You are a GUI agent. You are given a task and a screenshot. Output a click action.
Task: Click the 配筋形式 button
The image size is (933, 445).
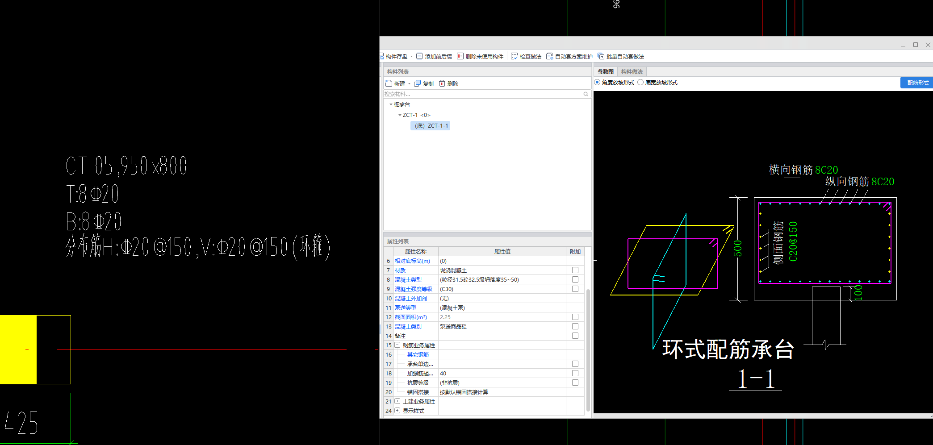pos(917,83)
